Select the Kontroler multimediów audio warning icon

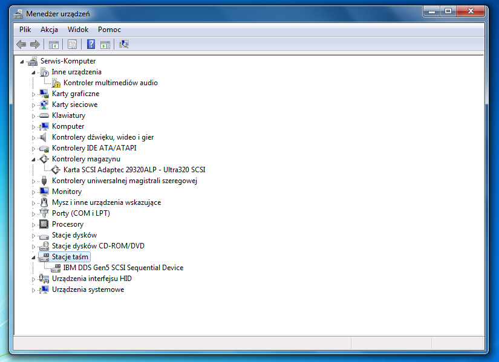56,83
